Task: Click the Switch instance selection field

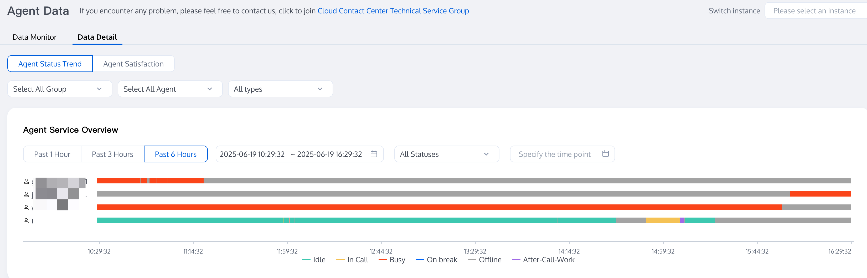Action: (814, 11)
